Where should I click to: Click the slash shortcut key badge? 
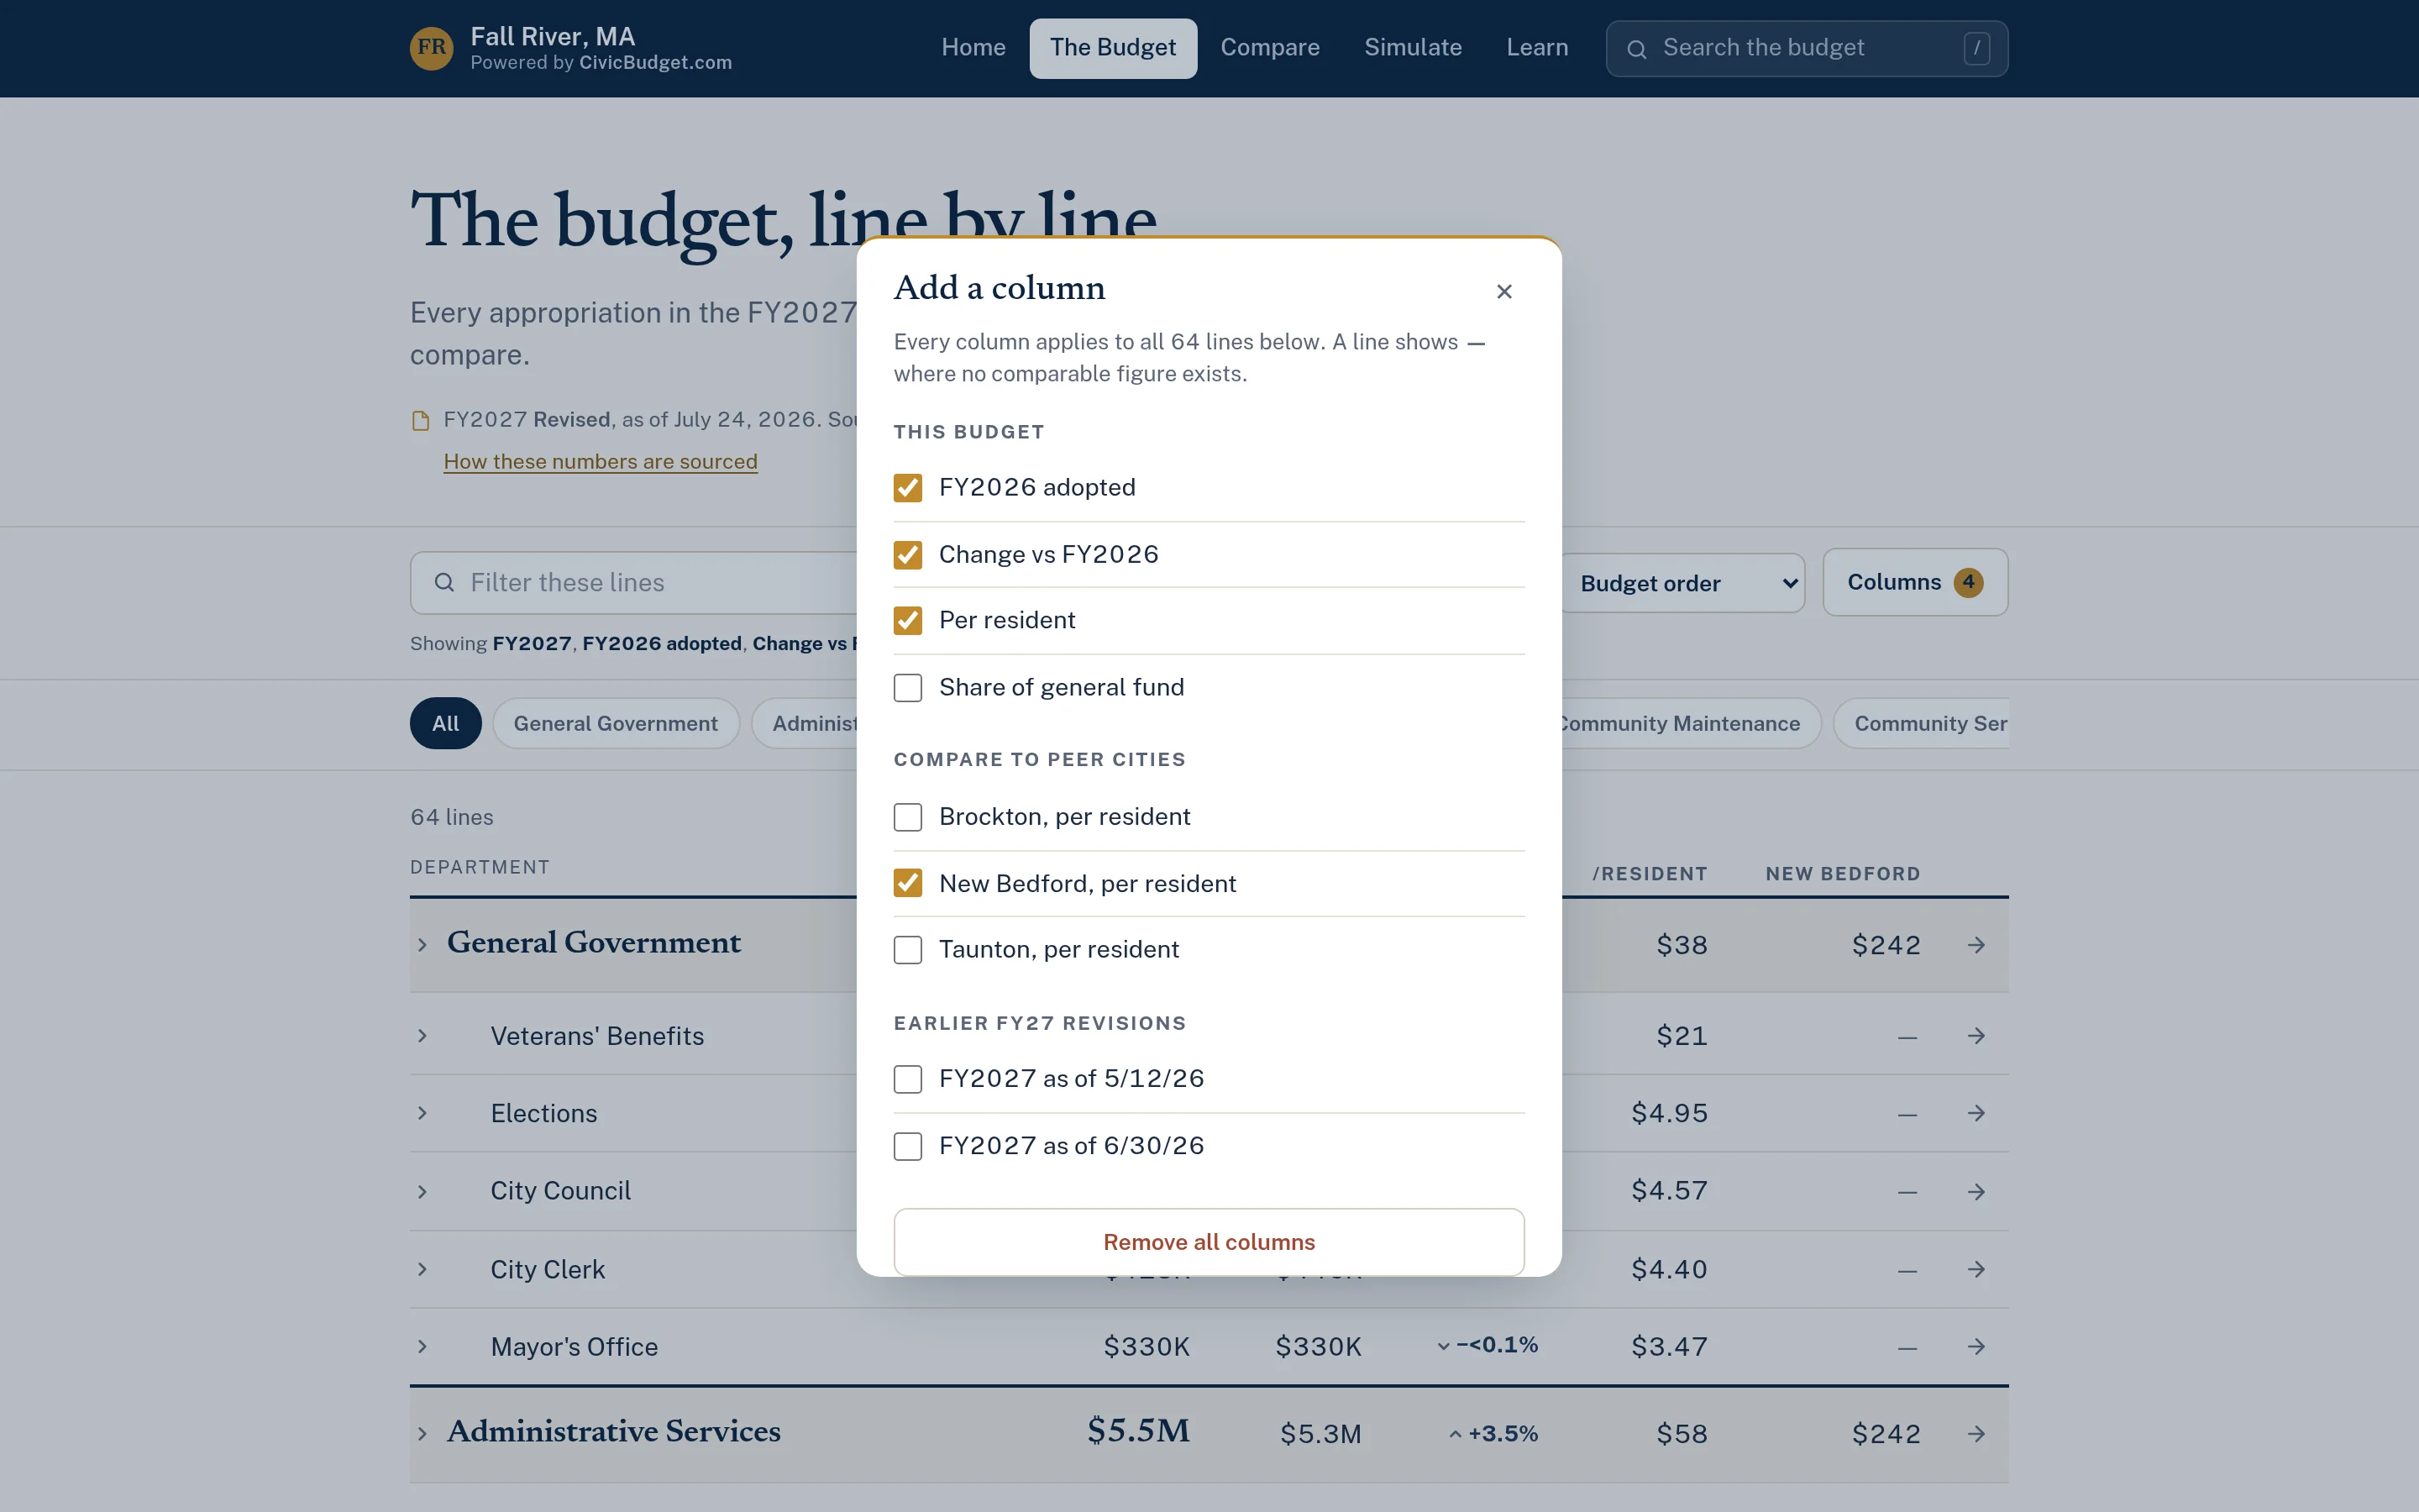pos(1976,48)
